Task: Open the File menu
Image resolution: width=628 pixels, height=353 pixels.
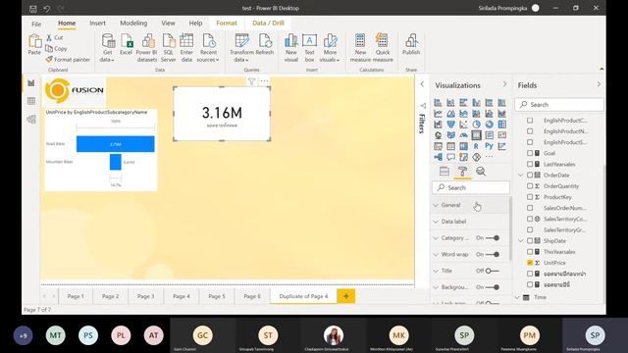Action: coord(36,24)
